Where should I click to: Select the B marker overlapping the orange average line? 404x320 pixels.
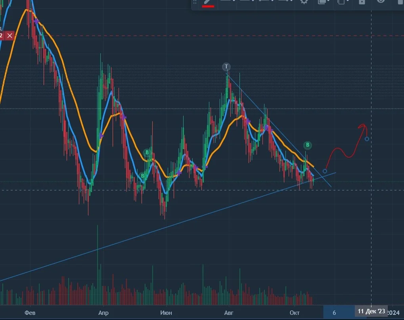pos(147,152)
